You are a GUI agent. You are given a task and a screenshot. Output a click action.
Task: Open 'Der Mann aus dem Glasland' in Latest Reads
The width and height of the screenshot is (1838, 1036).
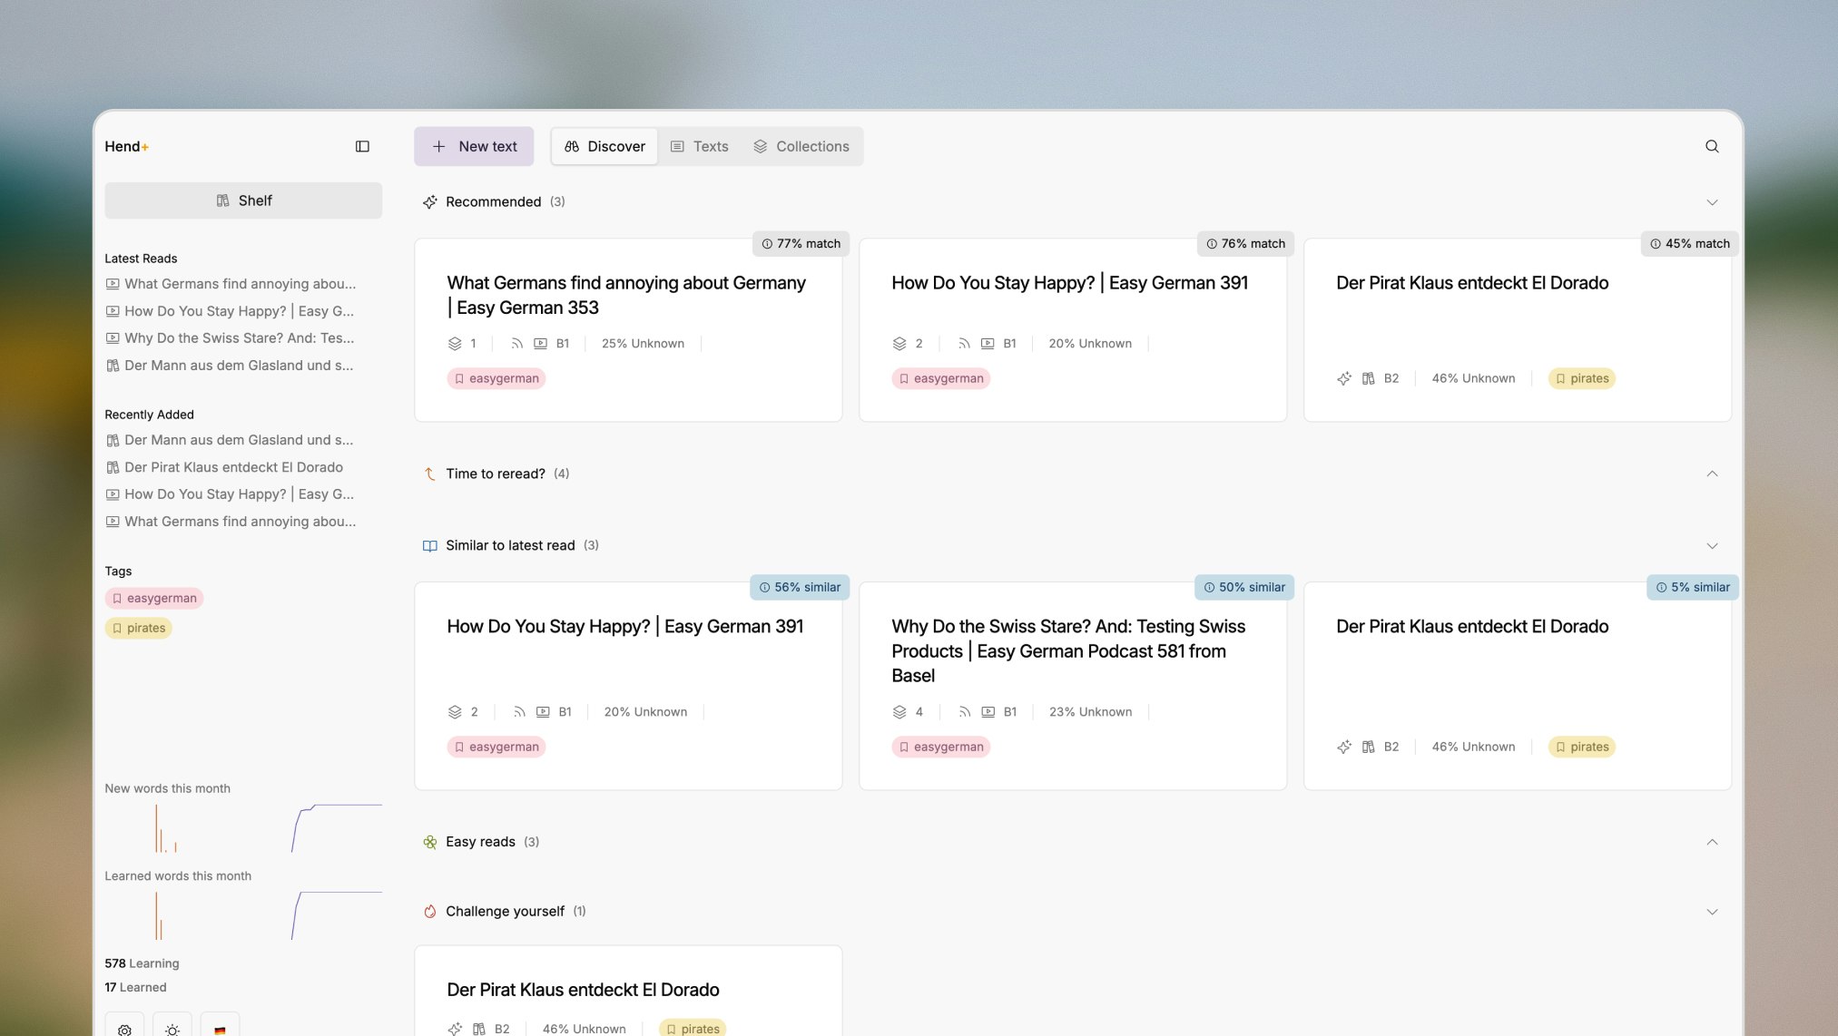pos(231,365)
